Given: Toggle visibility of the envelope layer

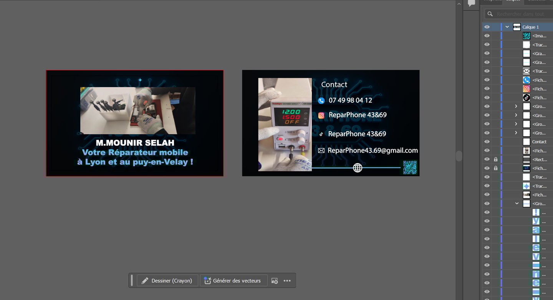Looking at the screenshot, I should (x=487, y=71).
